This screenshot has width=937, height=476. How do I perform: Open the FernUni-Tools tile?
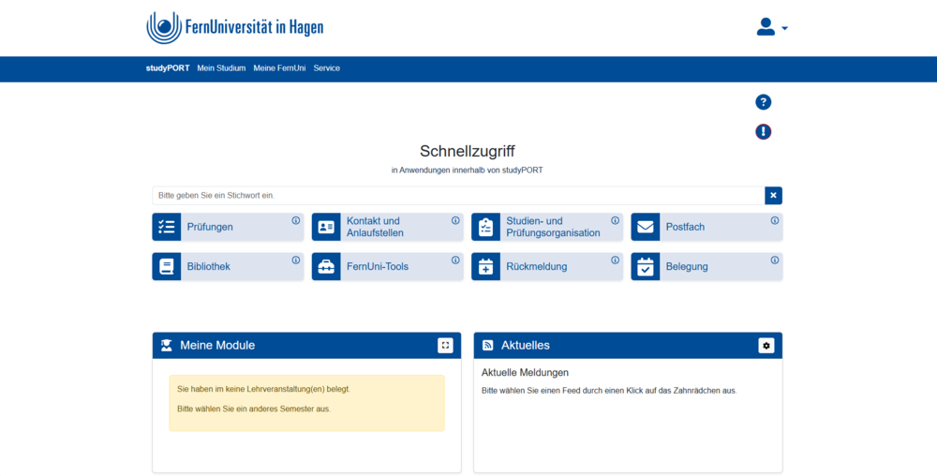pyautogui.click(x=387, y=266)
